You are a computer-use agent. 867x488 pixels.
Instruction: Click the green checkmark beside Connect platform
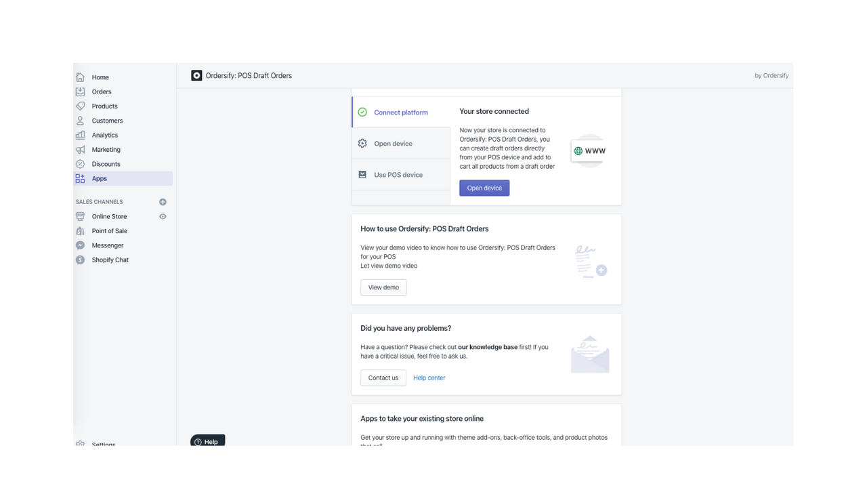tap(362, 113)
